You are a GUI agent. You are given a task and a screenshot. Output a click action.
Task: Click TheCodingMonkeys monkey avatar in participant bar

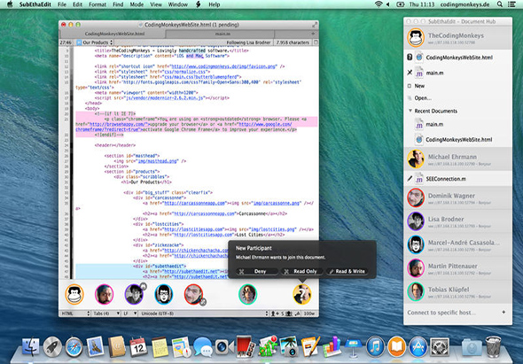click(x=74, y=294)
